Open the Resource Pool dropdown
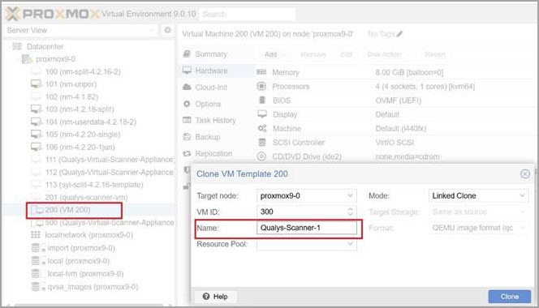This screenshot has width=539, height=308. (307, 244)
